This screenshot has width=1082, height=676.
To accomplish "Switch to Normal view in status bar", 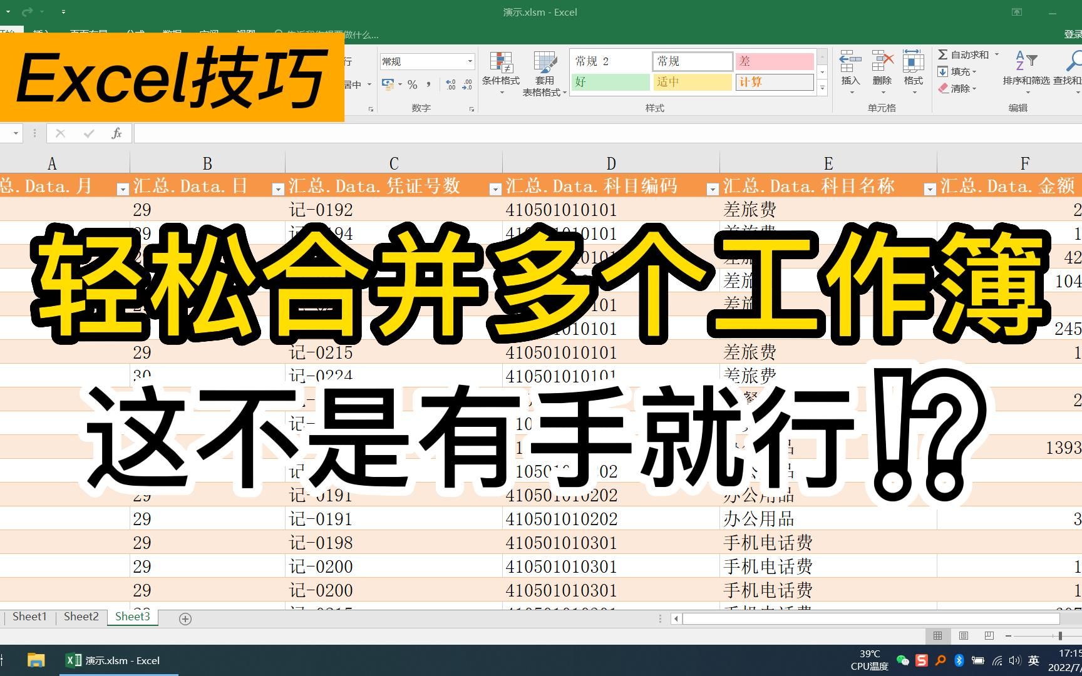I will [x=937, y=636].
